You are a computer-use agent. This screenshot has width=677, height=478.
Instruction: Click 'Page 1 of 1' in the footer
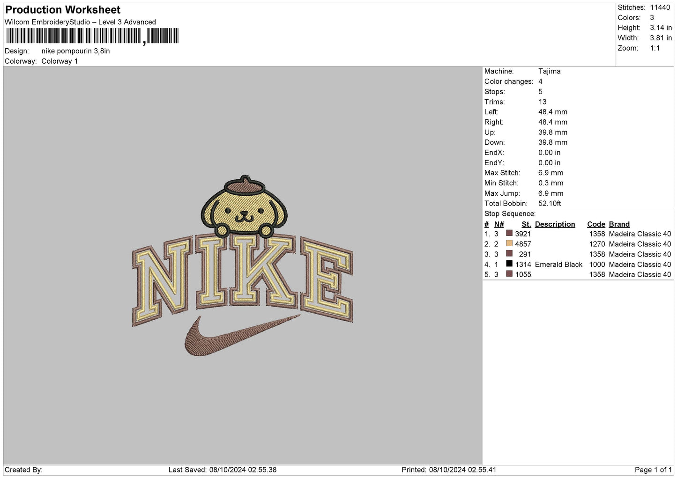point(653,470)
